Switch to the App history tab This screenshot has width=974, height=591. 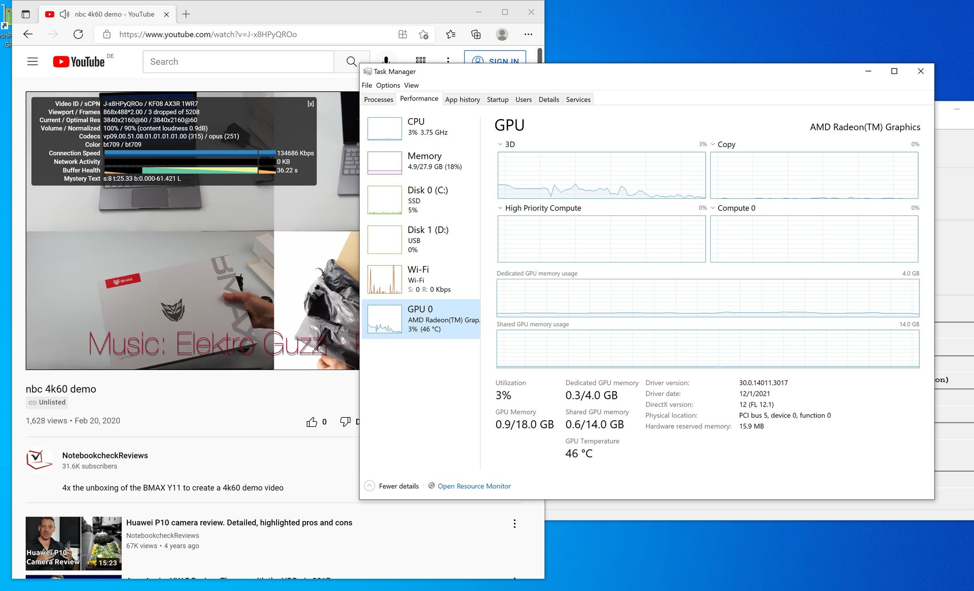463,100
